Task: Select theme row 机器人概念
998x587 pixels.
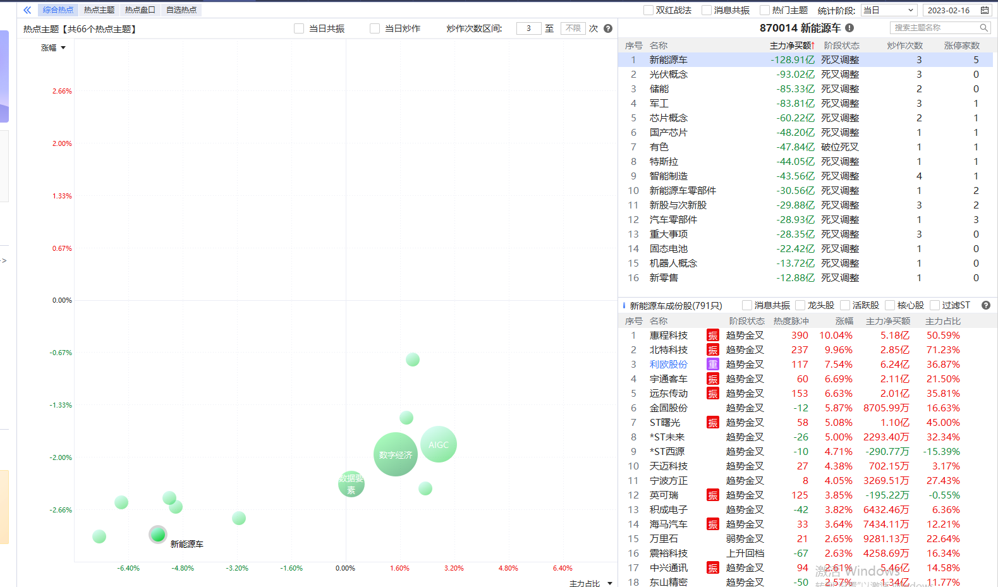Action: point(805,263)
